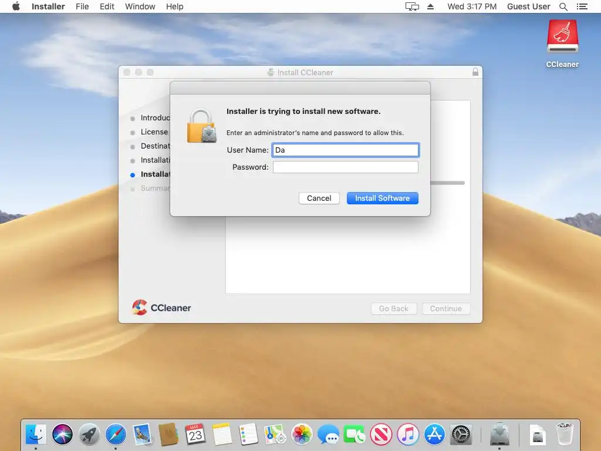Open the App Store icon
The image size is (601, 451).
coord(434,435)
